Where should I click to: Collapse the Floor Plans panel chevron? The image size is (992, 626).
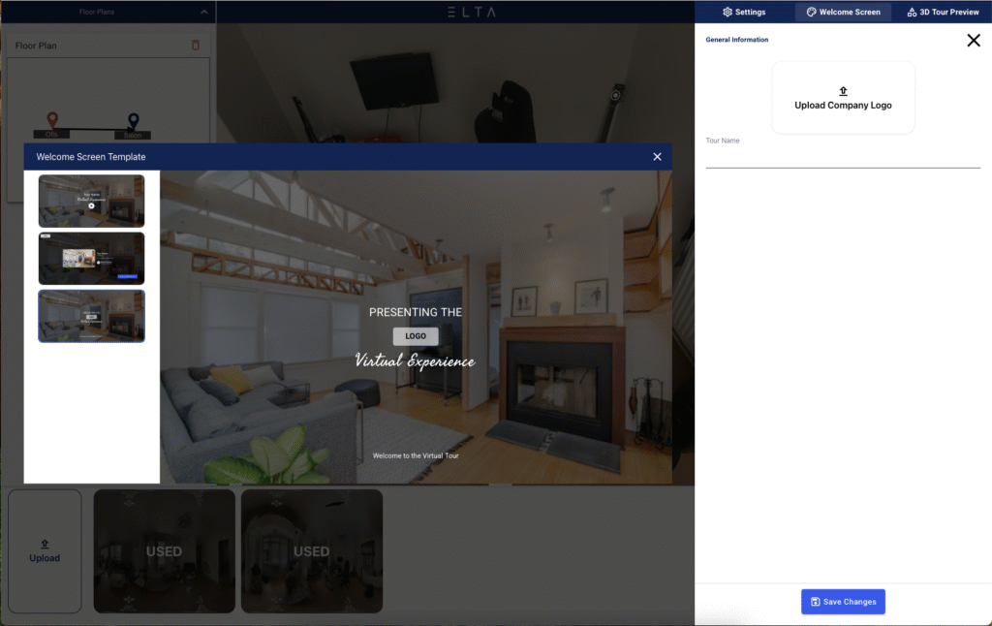click(203, 13)
